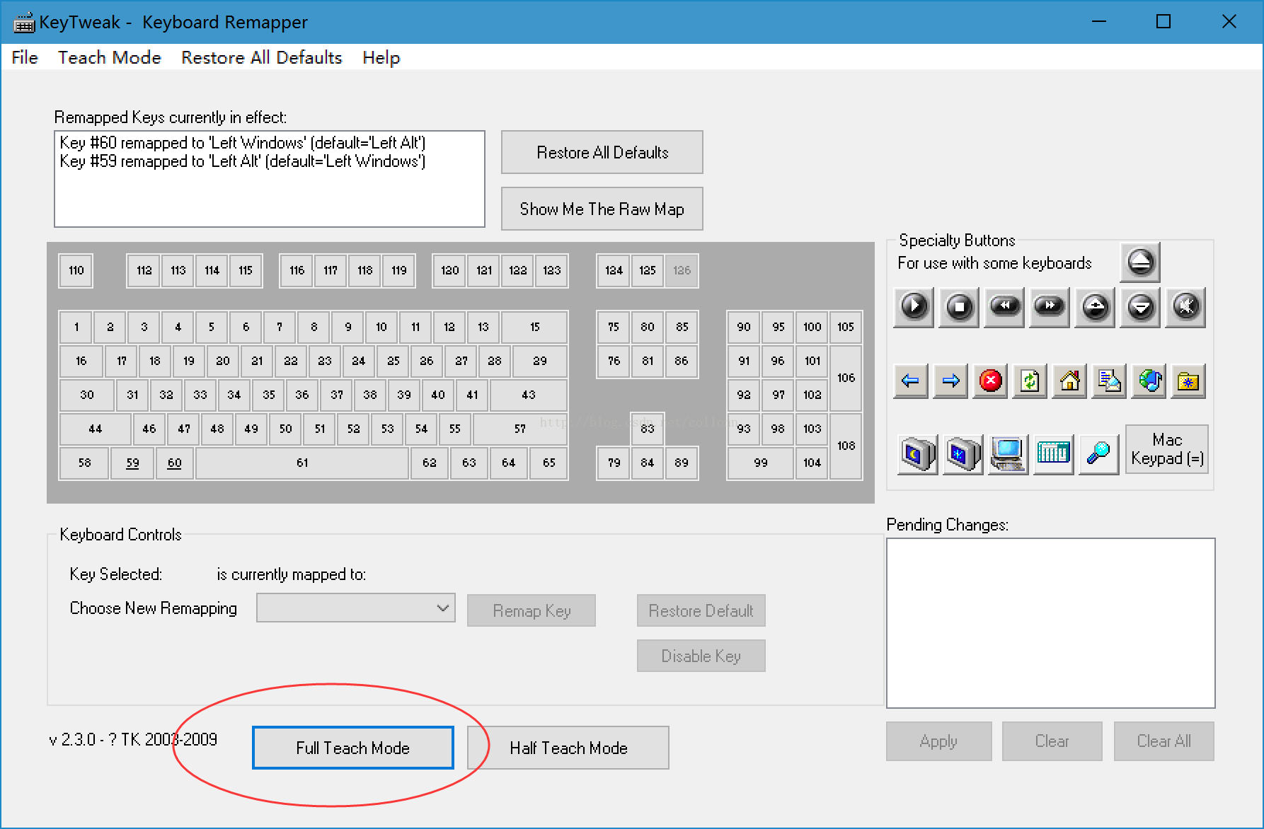
Task: Click the Stop media button
Action: (959, 307)
